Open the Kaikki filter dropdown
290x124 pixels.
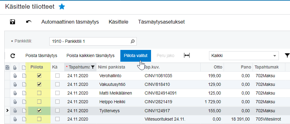click(274, 56)
